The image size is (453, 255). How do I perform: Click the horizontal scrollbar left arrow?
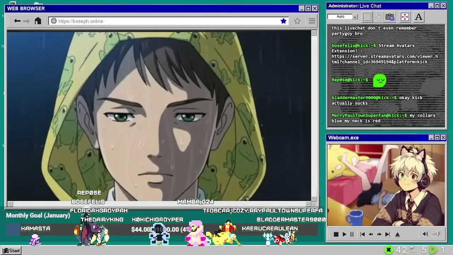click(x=10, y=204)
